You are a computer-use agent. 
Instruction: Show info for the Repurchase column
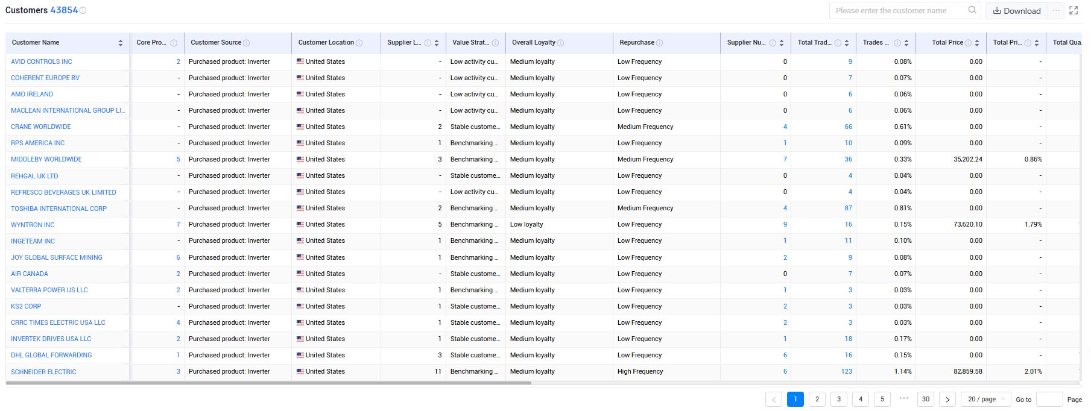tap(659, 43)
